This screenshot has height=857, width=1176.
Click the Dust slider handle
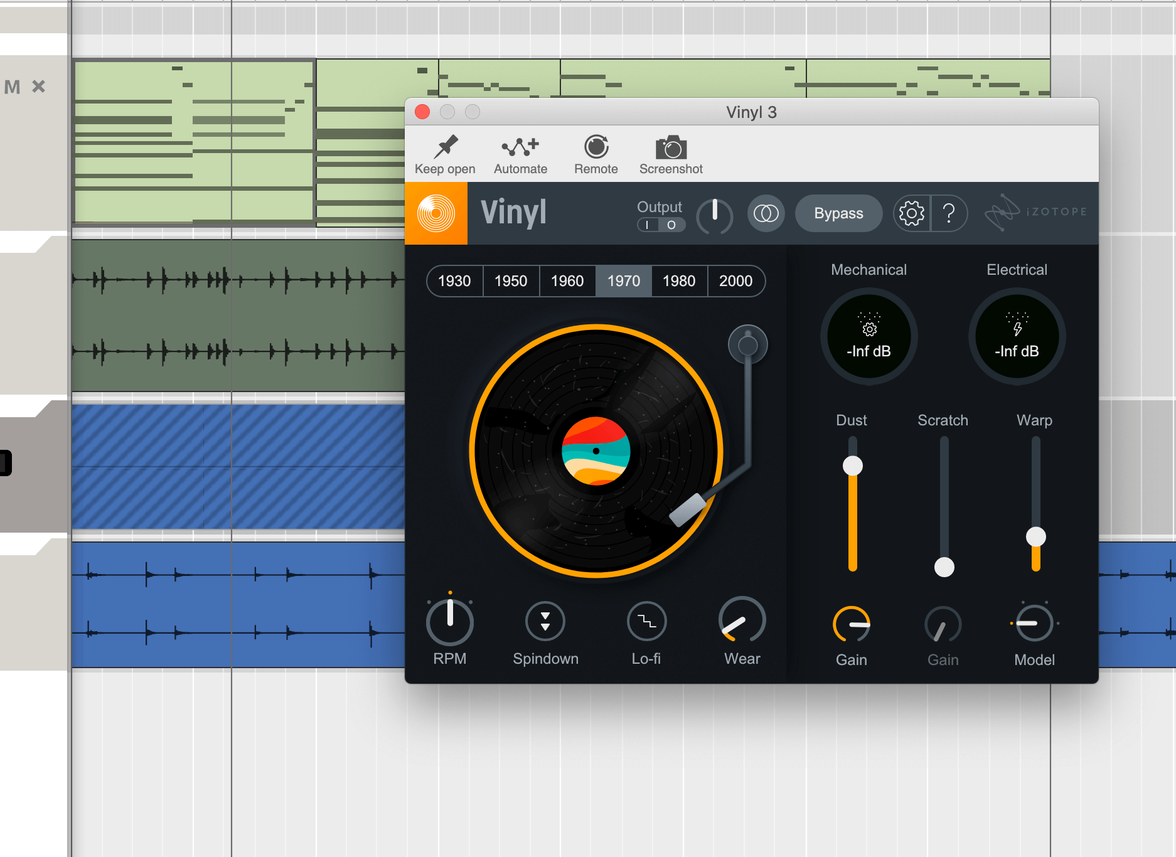pyautogui.click(x=852, y=466)
